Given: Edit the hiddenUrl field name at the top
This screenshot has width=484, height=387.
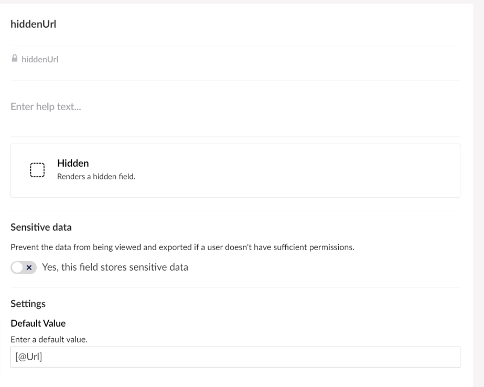Looking at the screenshot, I should 235,24.
